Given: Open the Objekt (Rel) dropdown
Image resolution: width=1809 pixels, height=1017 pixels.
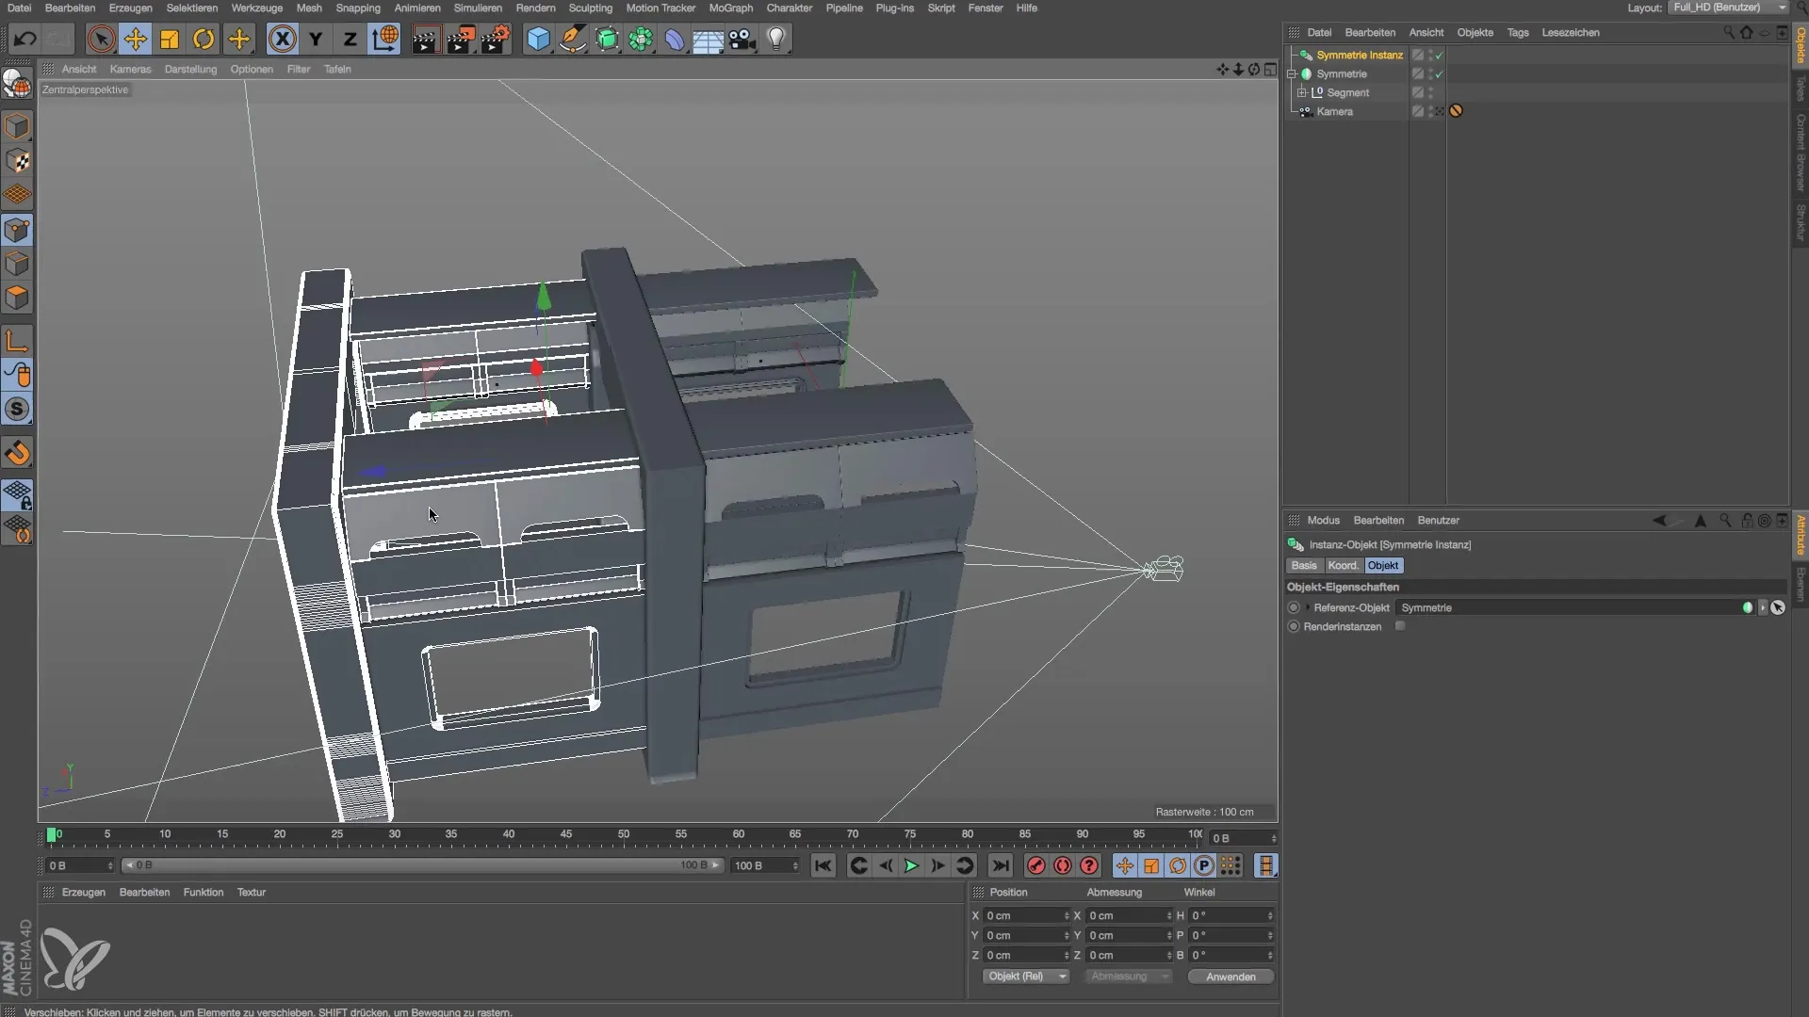Looking at the screenshot, I should tap(1026, 977).
